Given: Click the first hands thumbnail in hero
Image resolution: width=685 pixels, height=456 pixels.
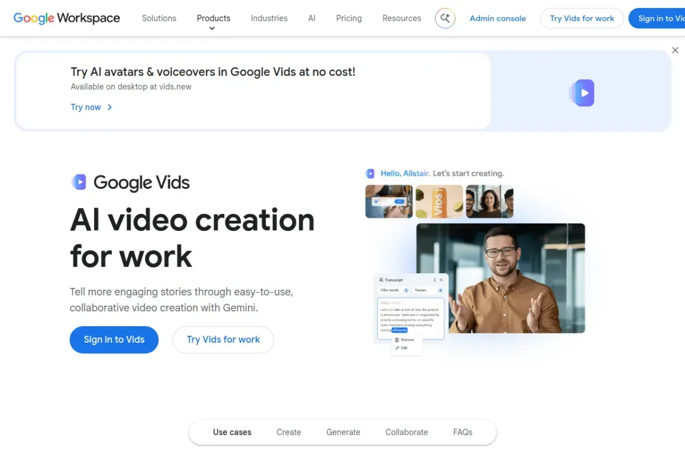Looking at the screenshot, I should click(x=389, y=202).
